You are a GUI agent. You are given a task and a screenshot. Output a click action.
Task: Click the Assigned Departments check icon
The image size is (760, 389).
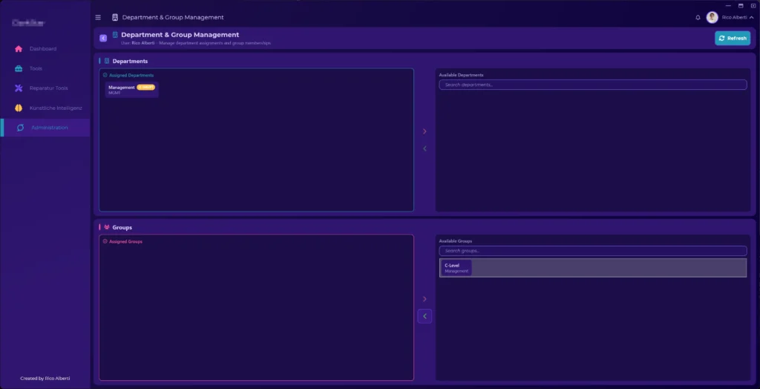pos(105,75)
